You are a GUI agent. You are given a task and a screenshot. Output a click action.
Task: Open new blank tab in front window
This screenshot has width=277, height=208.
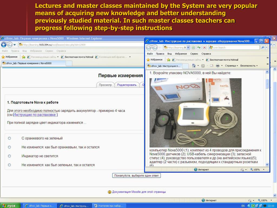tap(186, 66)
